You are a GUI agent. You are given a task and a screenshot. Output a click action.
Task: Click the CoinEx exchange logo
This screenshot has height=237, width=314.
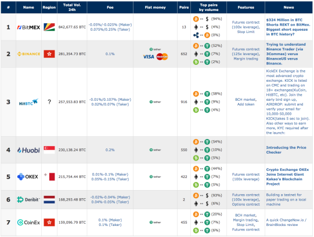coord(28,223)
